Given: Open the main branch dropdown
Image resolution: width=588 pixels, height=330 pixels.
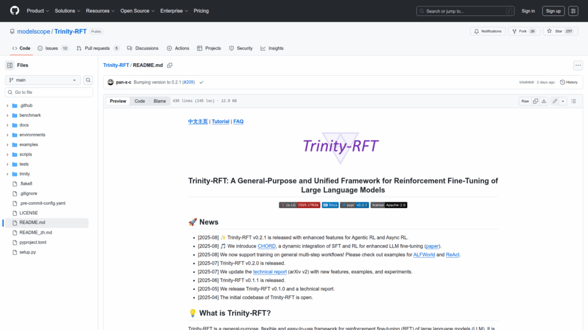Looking at the screenshot, I should tap(43, 80).
